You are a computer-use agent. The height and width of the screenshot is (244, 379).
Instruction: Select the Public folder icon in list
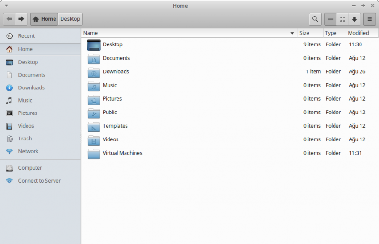click(94, 113)
